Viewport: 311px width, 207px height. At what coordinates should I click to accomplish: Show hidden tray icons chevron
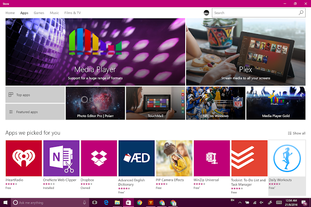tap(240, 203)
